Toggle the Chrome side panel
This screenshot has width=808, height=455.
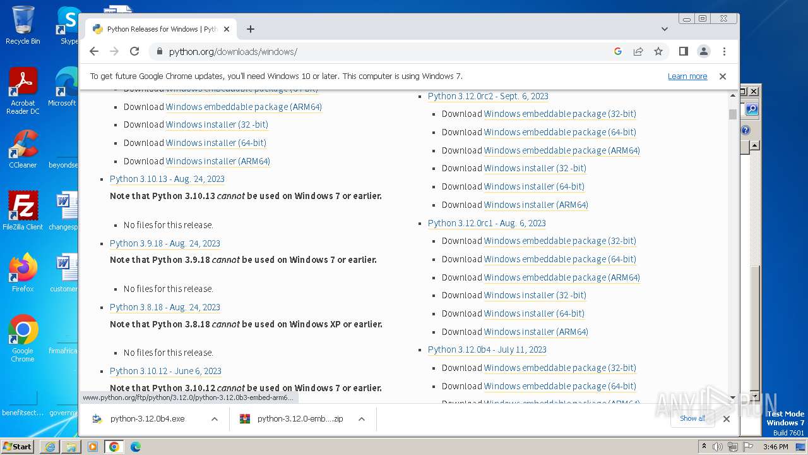coord(684,52)
